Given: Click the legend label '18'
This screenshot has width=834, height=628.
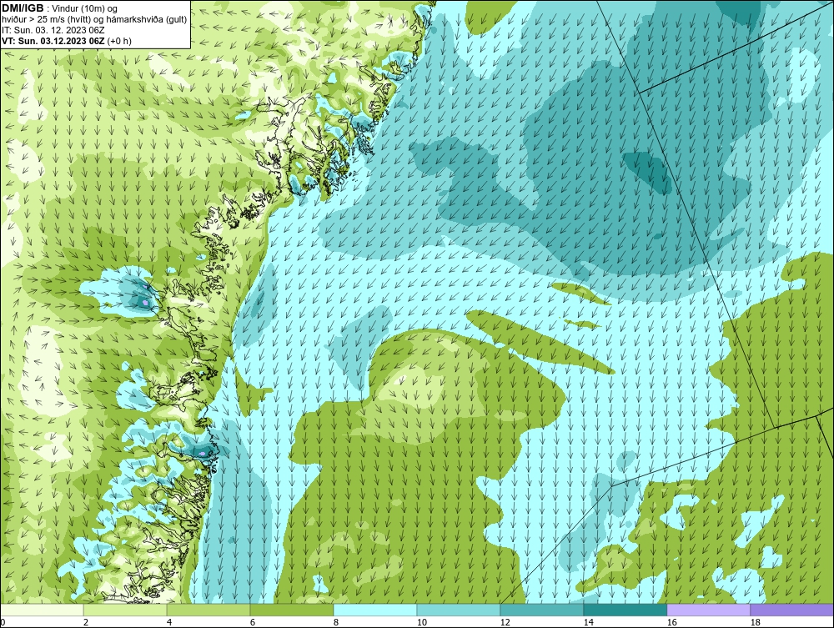Looking at the screenshot, I should [x=756, y=622].
